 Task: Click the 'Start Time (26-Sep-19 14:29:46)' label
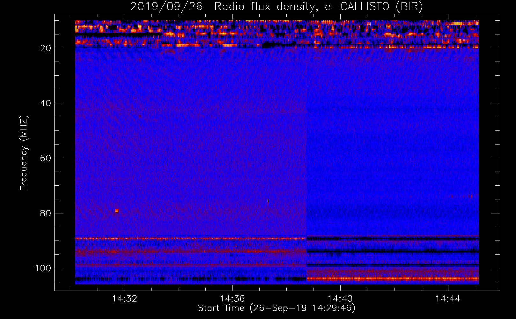click(276, 308)
